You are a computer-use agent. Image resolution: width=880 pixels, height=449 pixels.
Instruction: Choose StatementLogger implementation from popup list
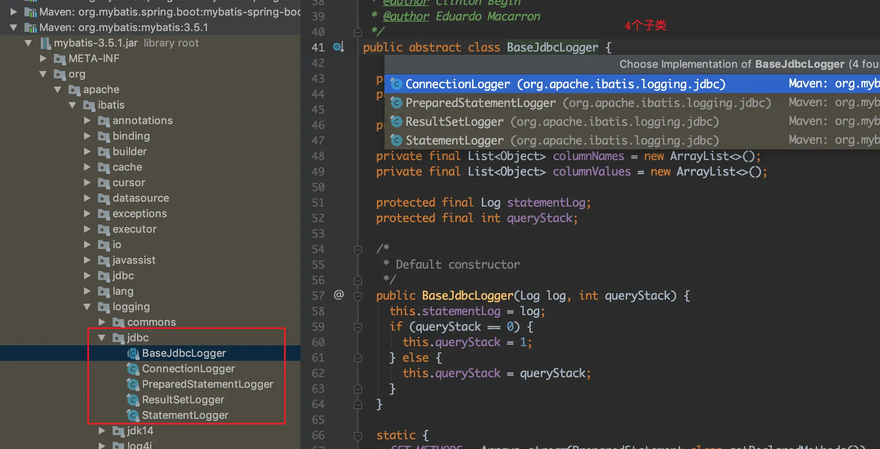(x=454, y=140)
